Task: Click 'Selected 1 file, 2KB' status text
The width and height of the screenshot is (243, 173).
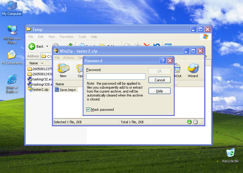Action: point(67,122)
